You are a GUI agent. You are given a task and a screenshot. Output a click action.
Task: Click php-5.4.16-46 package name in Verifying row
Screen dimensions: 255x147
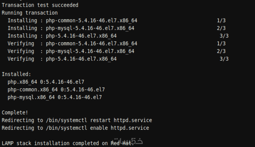[81, 59]
